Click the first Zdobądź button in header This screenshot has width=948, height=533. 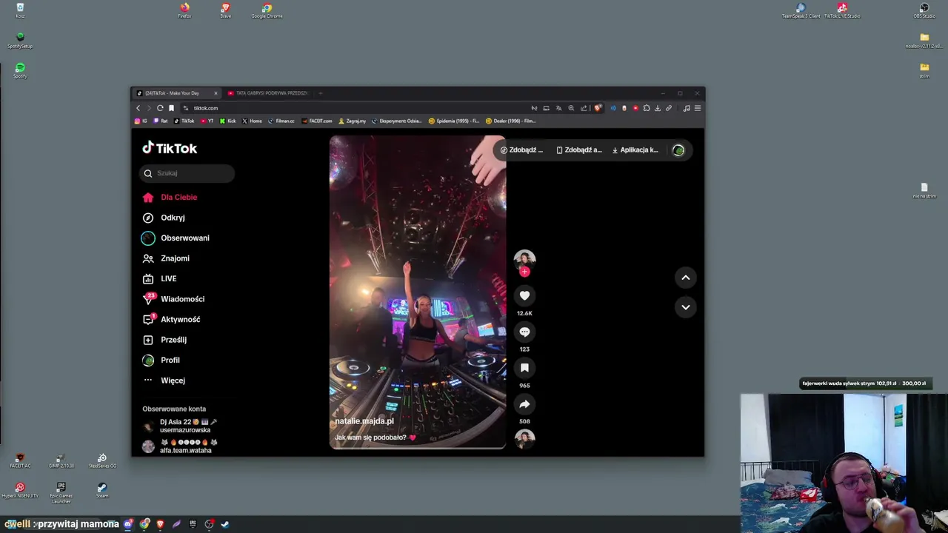[521, 150]
